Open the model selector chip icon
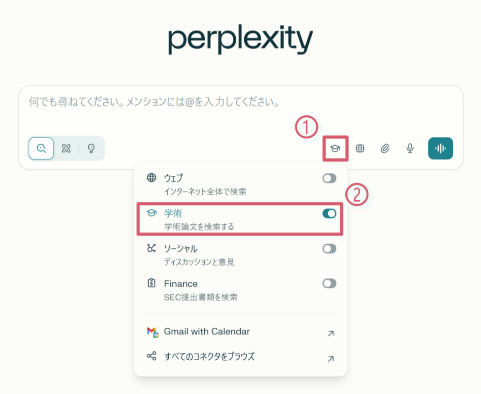 (360, 149)
